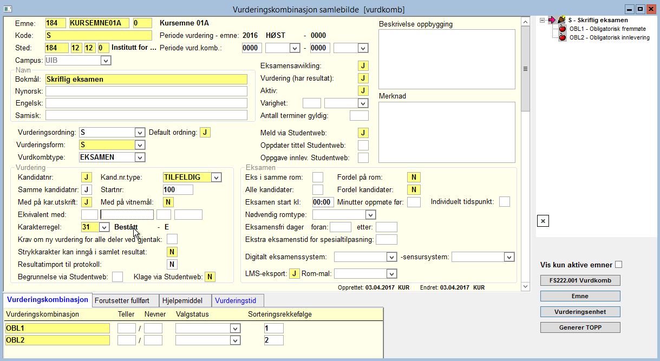The width and height of the screenshot is (660, 361).
Task: Click the Antall terminer gyldig field
Action: click(x=359, y=115)
